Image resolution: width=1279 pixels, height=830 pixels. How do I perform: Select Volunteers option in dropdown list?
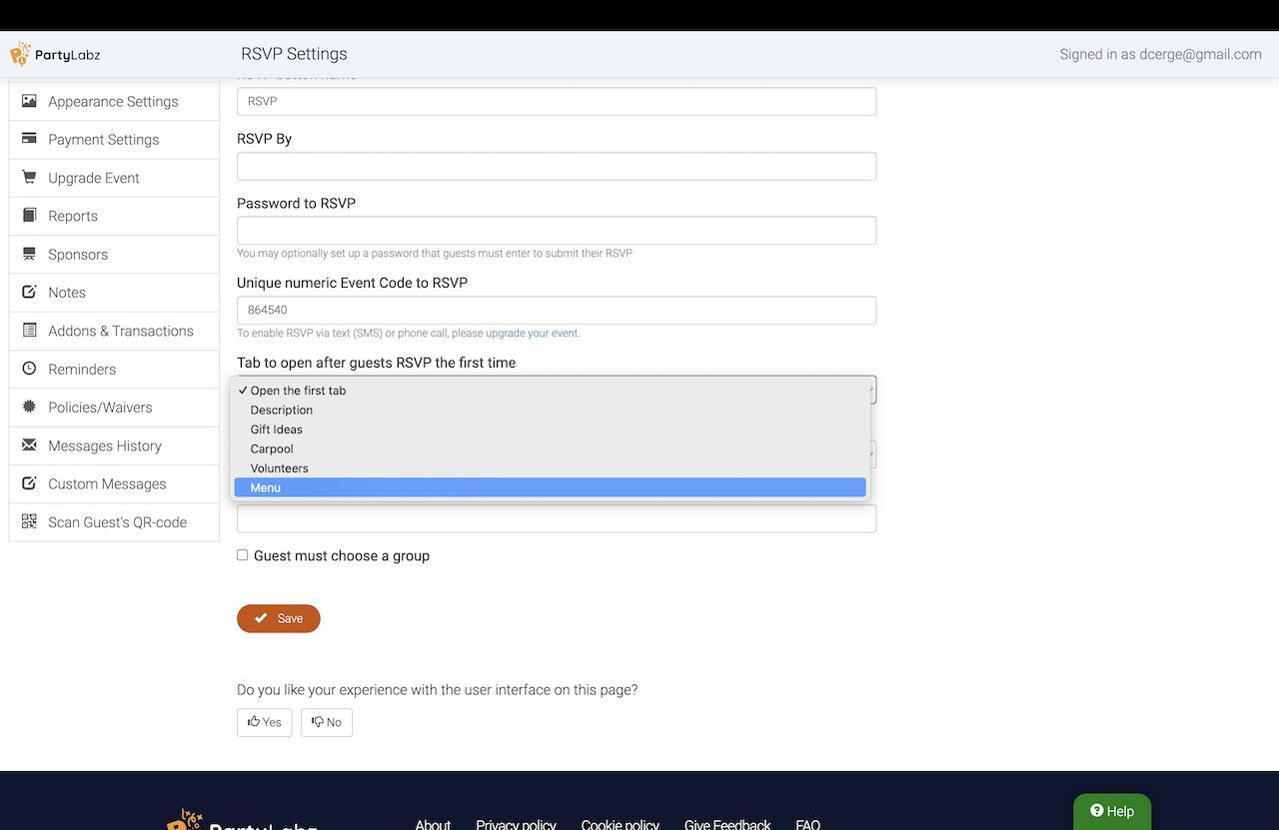[279, 468]
